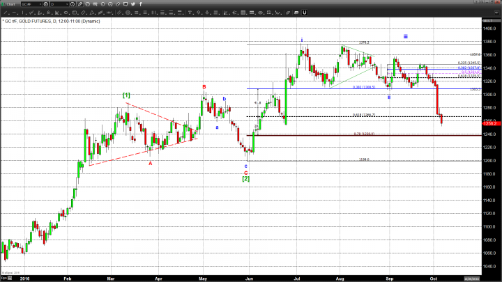Click the Oct label on time axis

432,277
